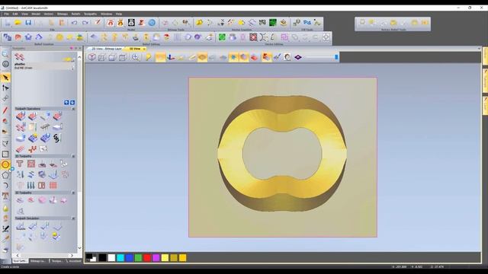488x274 pixels.
Task: Click the dollar-sign toolpath summary icon
Action: point(56,138)
